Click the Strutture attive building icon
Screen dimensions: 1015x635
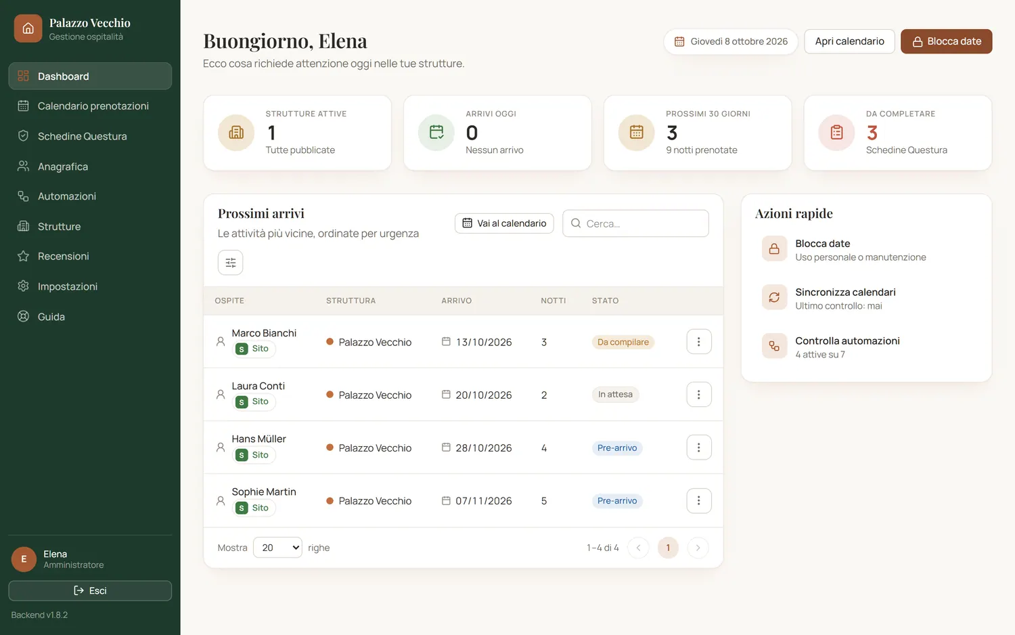click(x=236, y=133)
